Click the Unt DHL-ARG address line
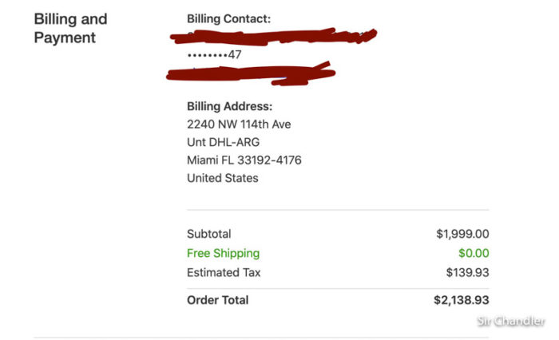 point(223,142)
